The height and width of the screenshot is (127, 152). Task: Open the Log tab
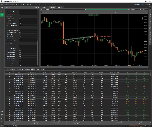click(43, 69)
